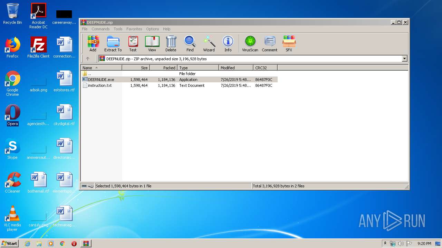Expand the archive path dropdown
The image size is (442, 248).
point(405,59)
